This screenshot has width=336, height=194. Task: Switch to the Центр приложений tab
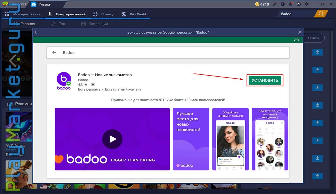(68, 14)
